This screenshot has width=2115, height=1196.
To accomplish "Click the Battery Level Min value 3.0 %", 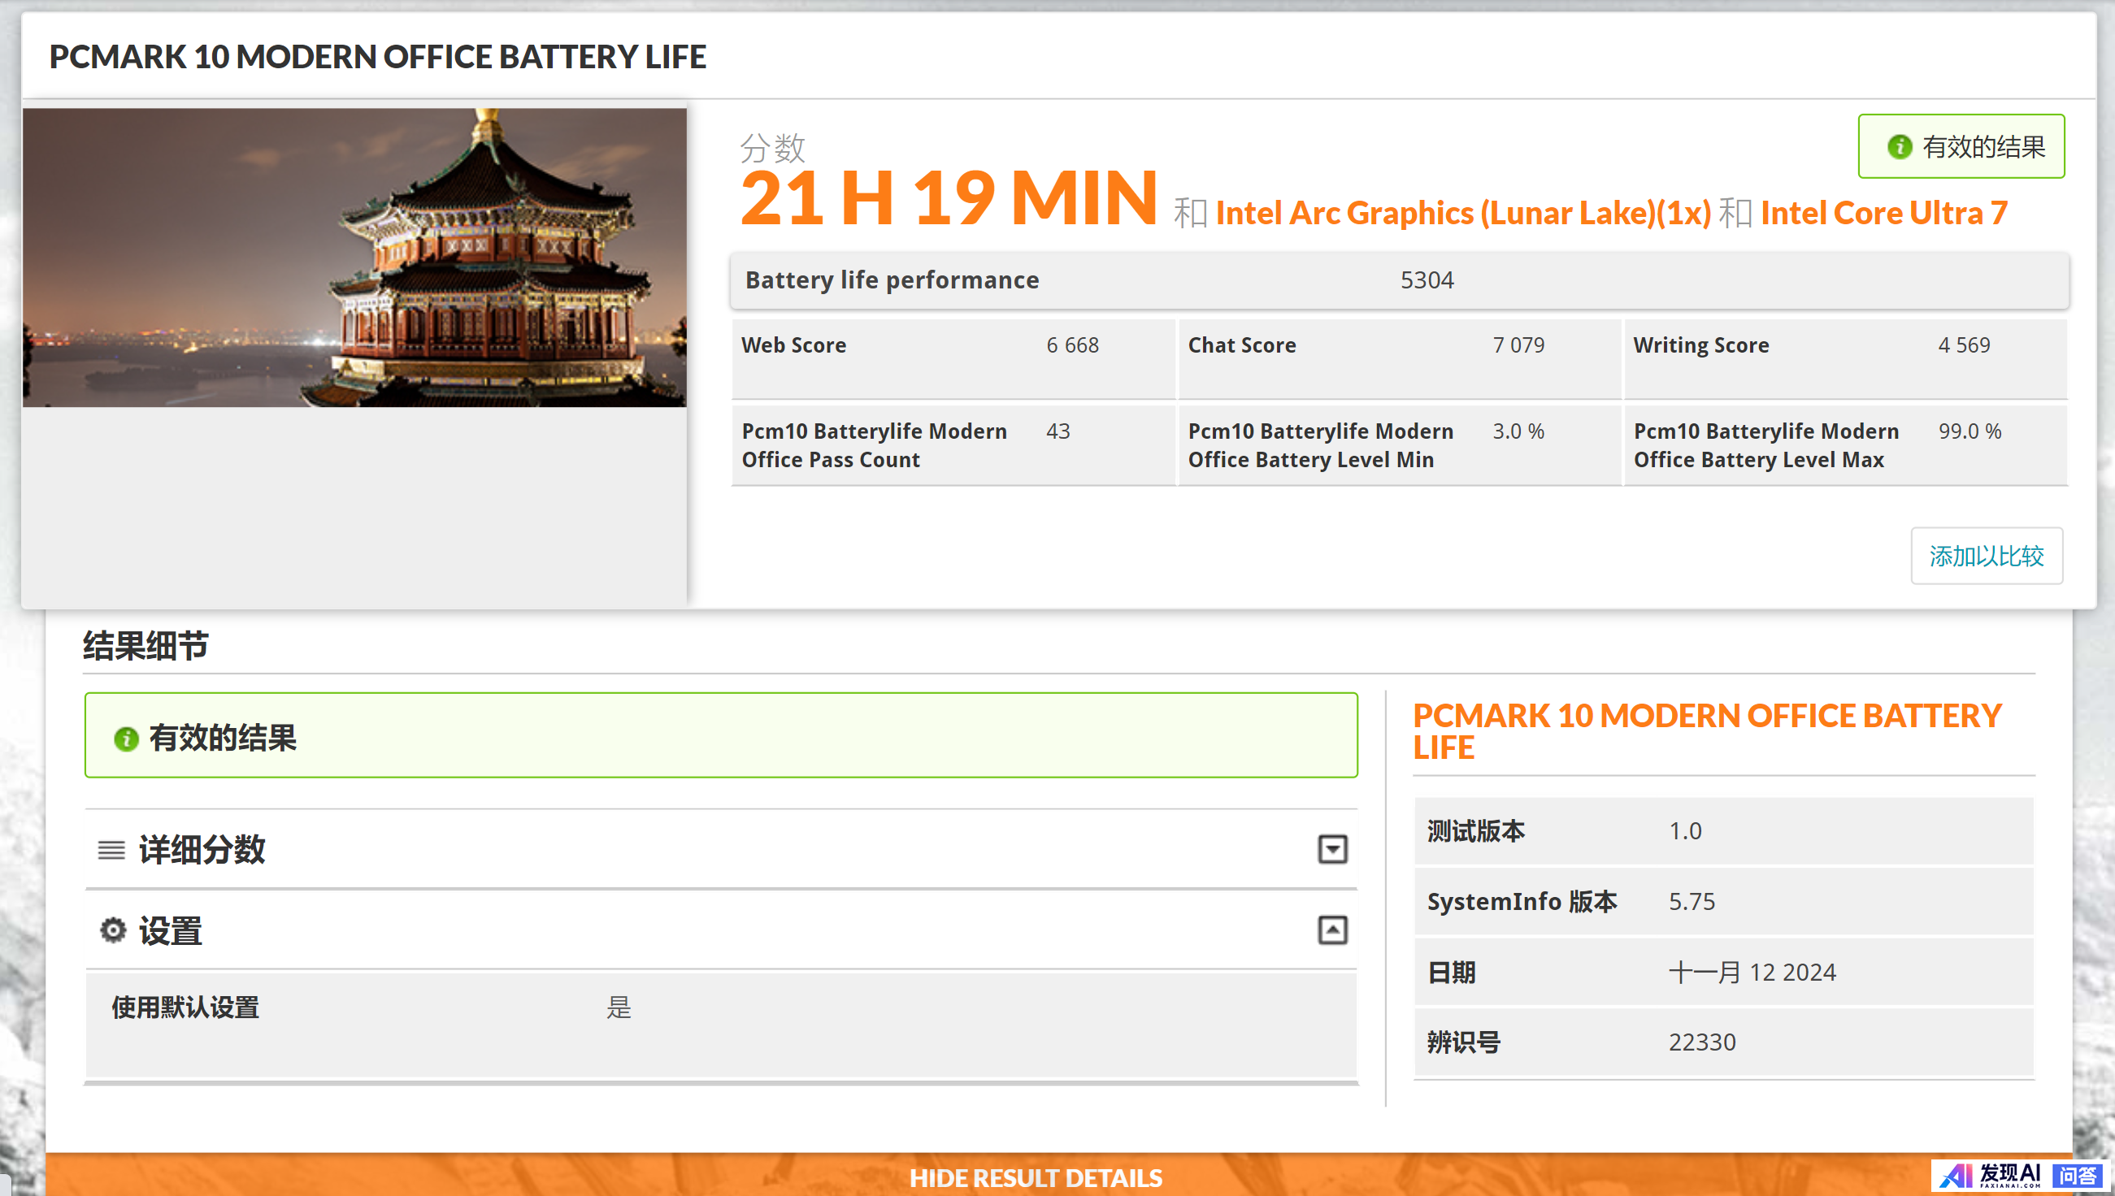I will pos(1518,431).
